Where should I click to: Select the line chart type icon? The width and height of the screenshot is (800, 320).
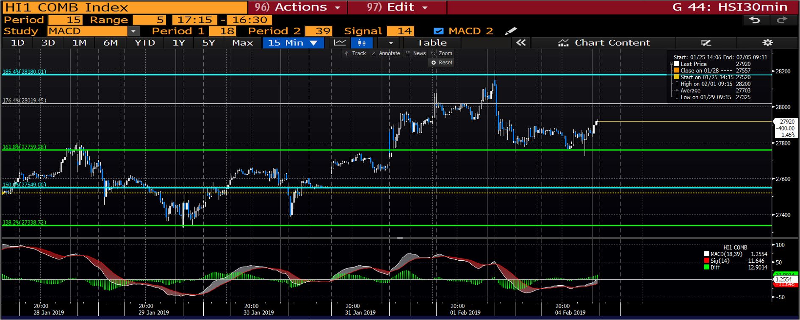(x=340, y=43)
